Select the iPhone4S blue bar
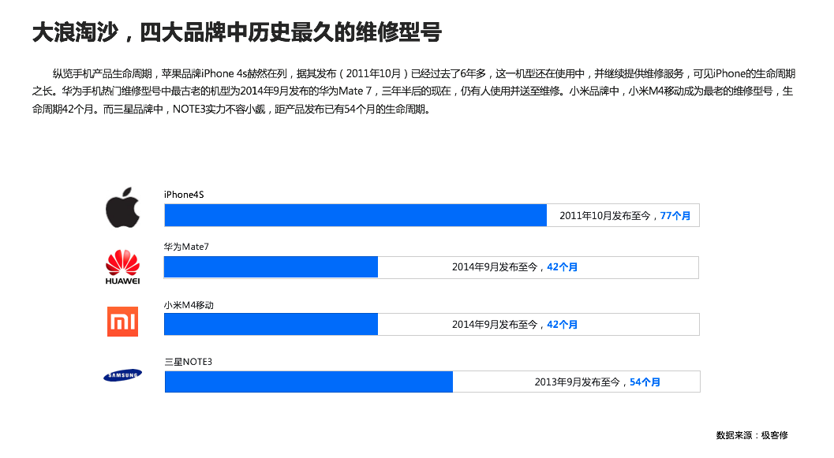The image size is (834, 458). coord(355,215)
